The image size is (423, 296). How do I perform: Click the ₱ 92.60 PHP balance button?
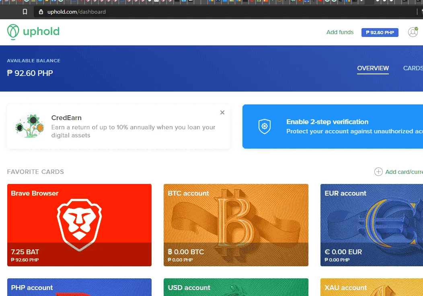coord(380,33)
